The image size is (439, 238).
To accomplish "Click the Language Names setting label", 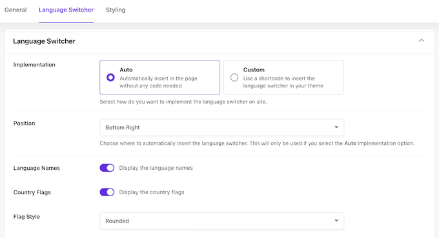I will (37, 168).
